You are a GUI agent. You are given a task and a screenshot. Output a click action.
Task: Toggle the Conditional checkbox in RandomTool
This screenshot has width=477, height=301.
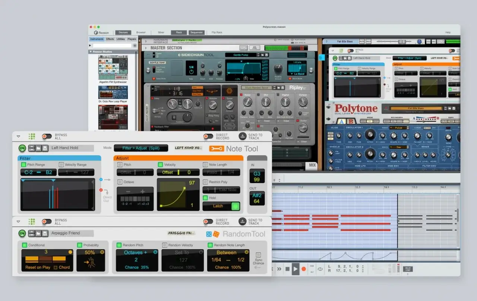pyautogui.click(x=24, y=245)
